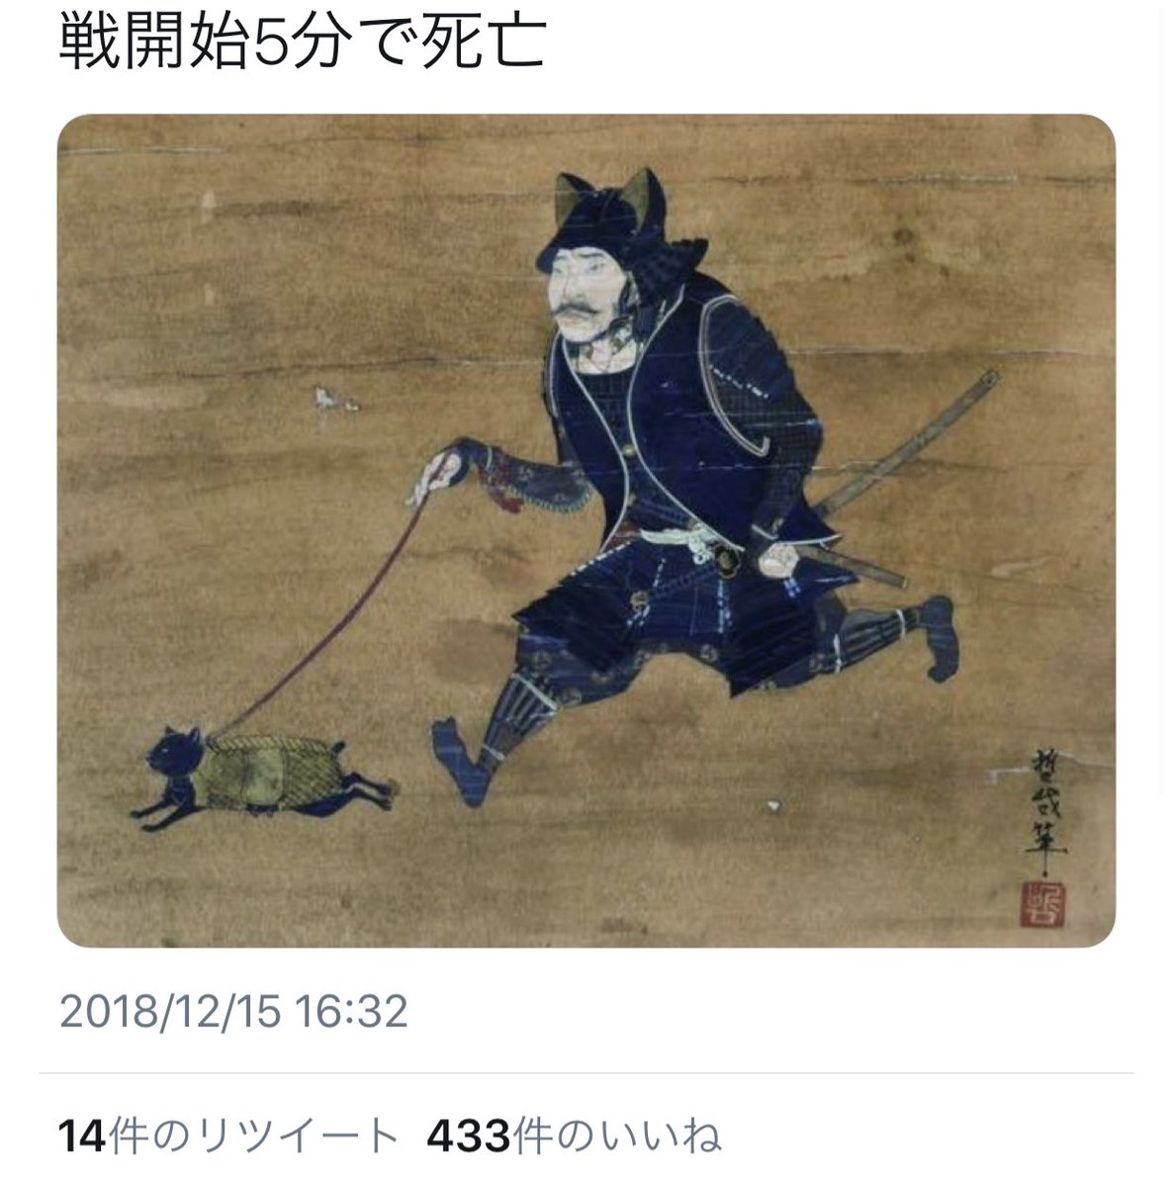Click the 2018/12/15 16:32 timestamp
Viewport: 1173px width, 1187px height.
point(234,1014)
